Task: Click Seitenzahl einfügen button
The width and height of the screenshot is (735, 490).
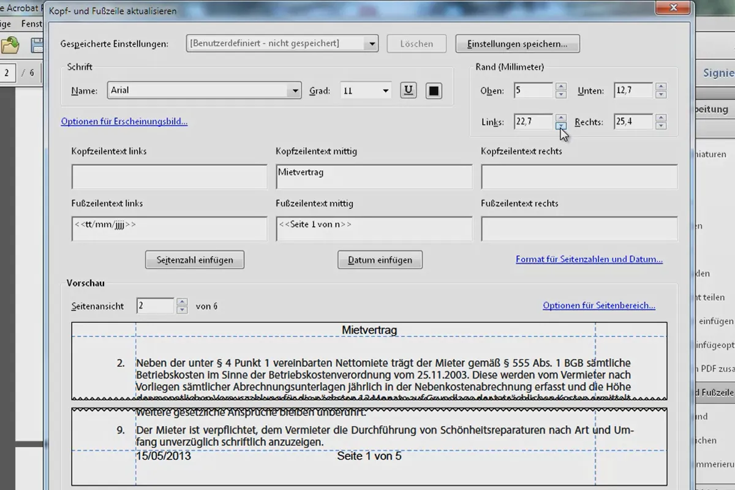Action: pos(195,260)
